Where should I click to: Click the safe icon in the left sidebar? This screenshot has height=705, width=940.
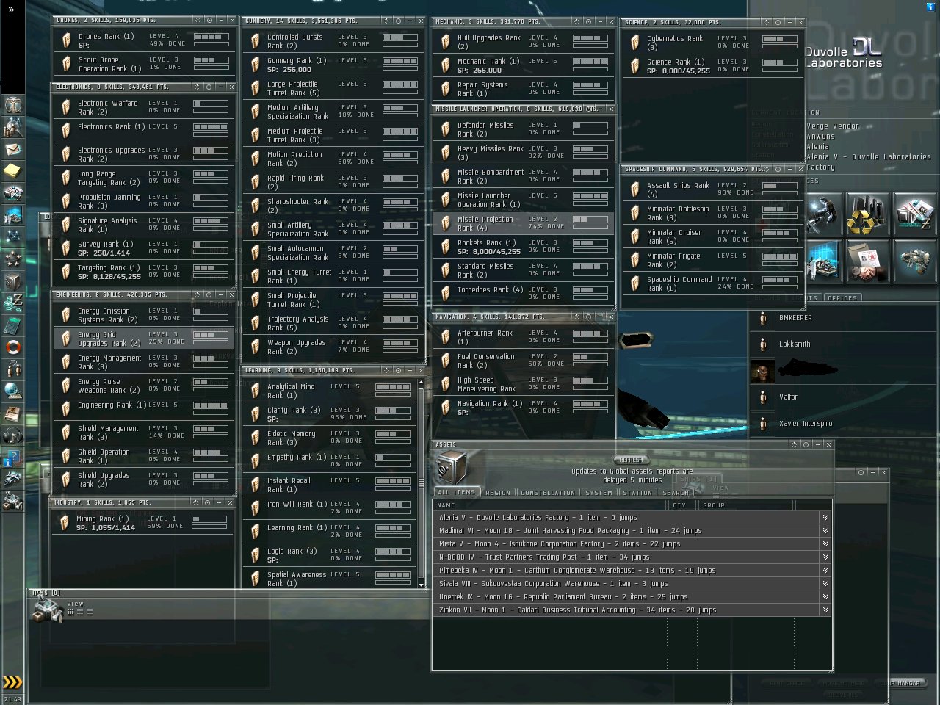13,281
